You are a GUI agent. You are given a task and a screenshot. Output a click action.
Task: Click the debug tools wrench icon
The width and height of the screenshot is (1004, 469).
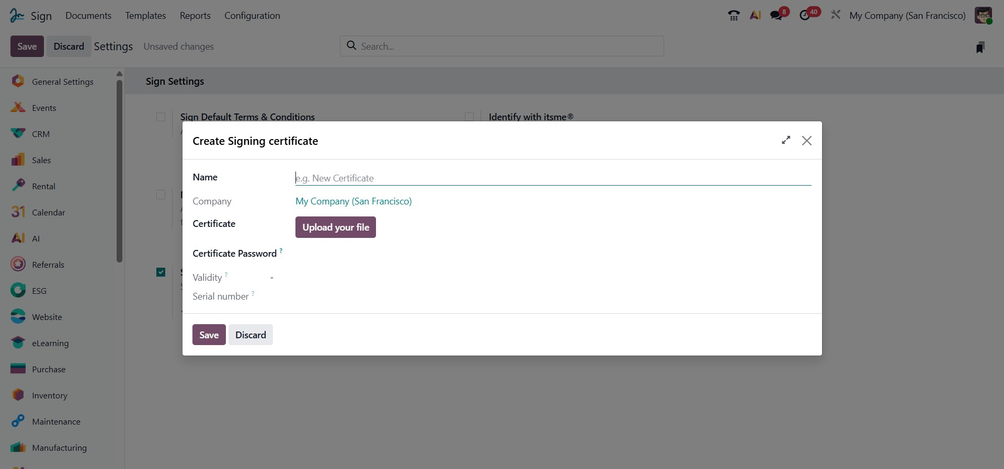(836, 15)
